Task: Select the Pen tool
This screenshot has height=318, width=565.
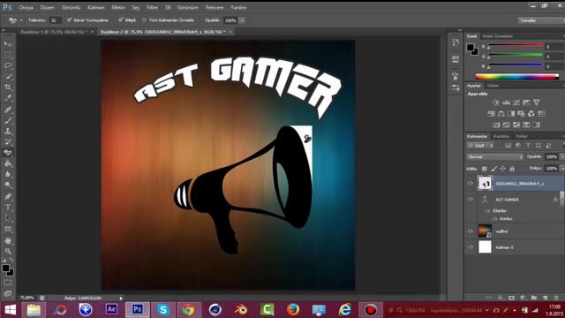Action: 8,196
